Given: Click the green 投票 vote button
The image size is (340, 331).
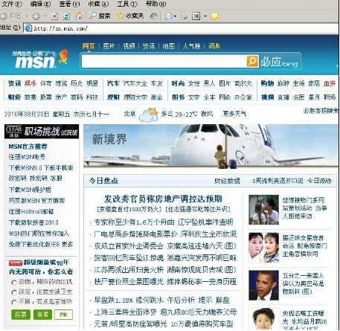Looking at the screenshot, I should (21, 315).
